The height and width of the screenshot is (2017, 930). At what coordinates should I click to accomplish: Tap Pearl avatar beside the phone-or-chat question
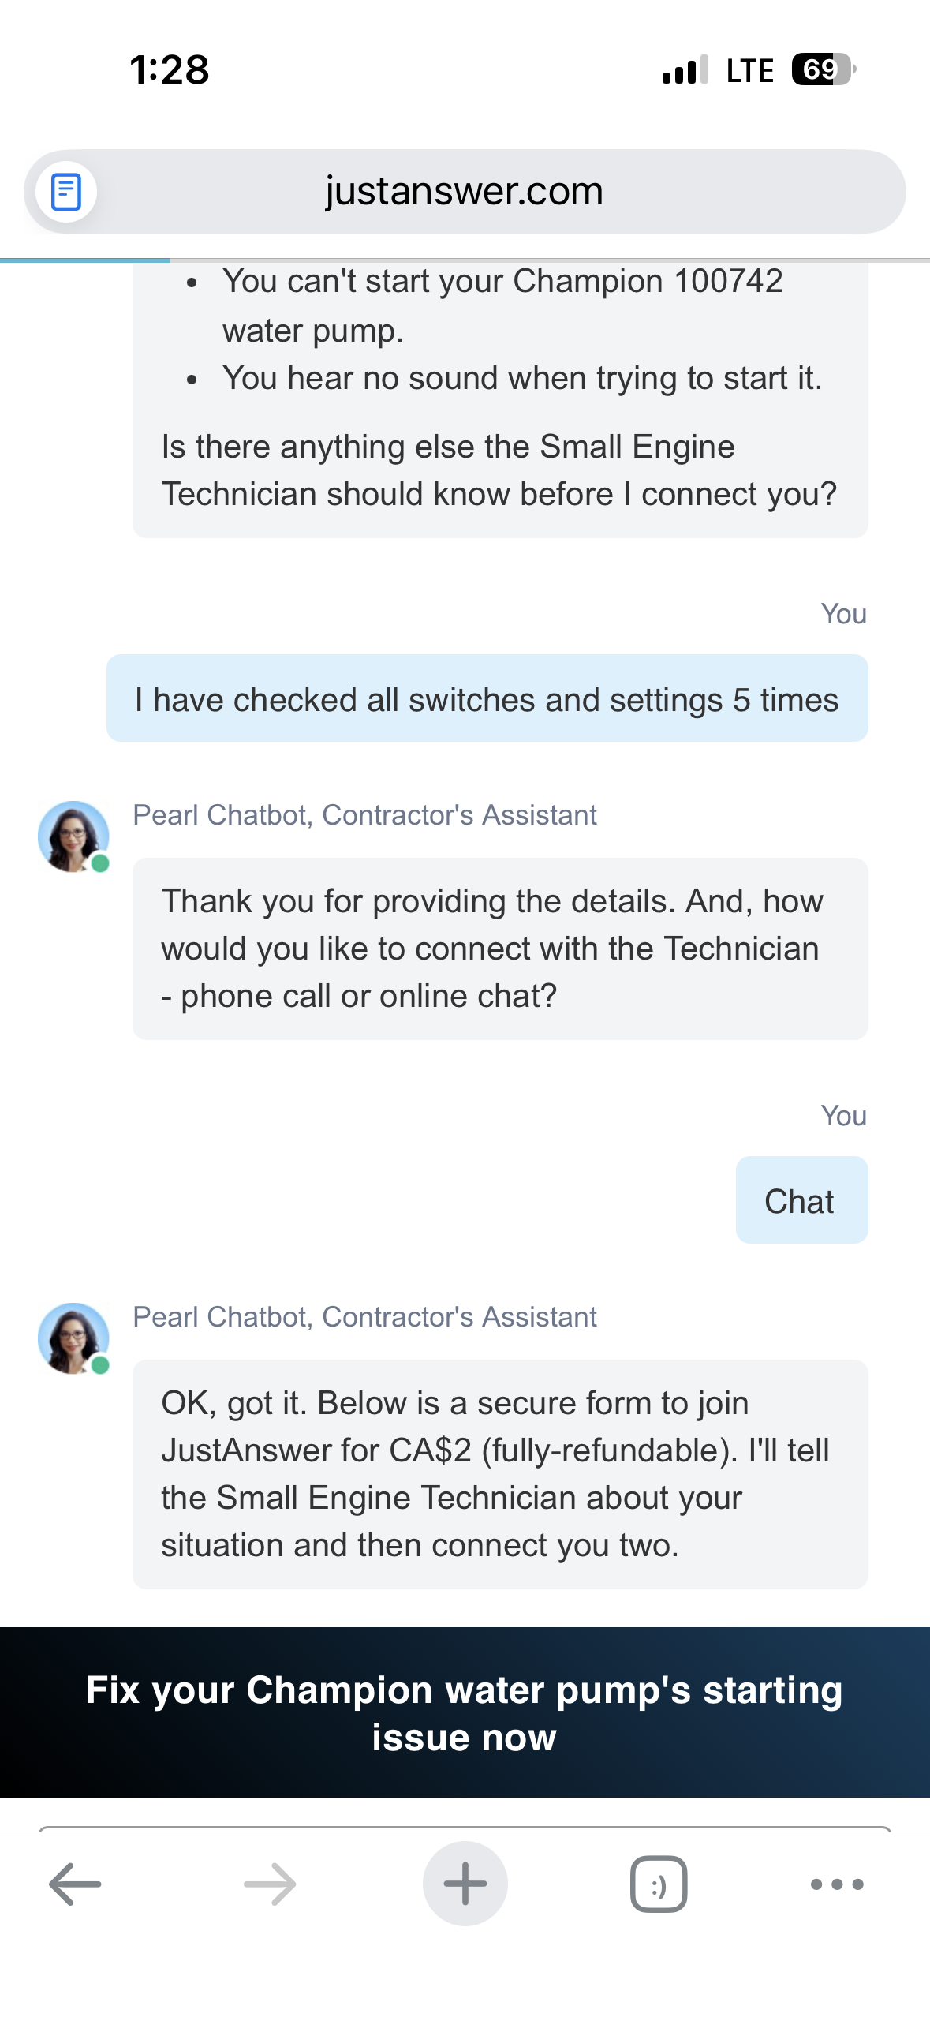click(73, 836)
